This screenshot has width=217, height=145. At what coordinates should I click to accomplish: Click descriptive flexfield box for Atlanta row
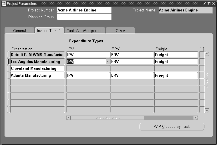202,75
